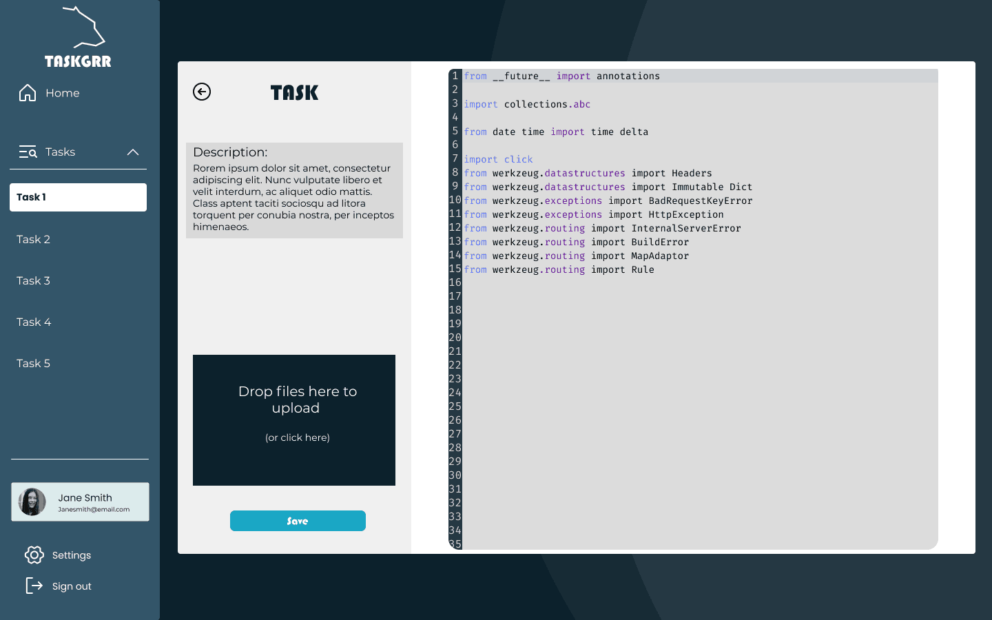
Task: Select Task 5 in sidebar
Action: pos(34,363)
